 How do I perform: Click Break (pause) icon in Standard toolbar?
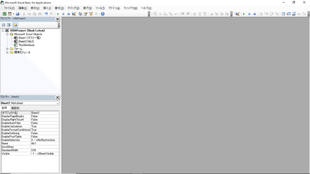click(63, 14)
